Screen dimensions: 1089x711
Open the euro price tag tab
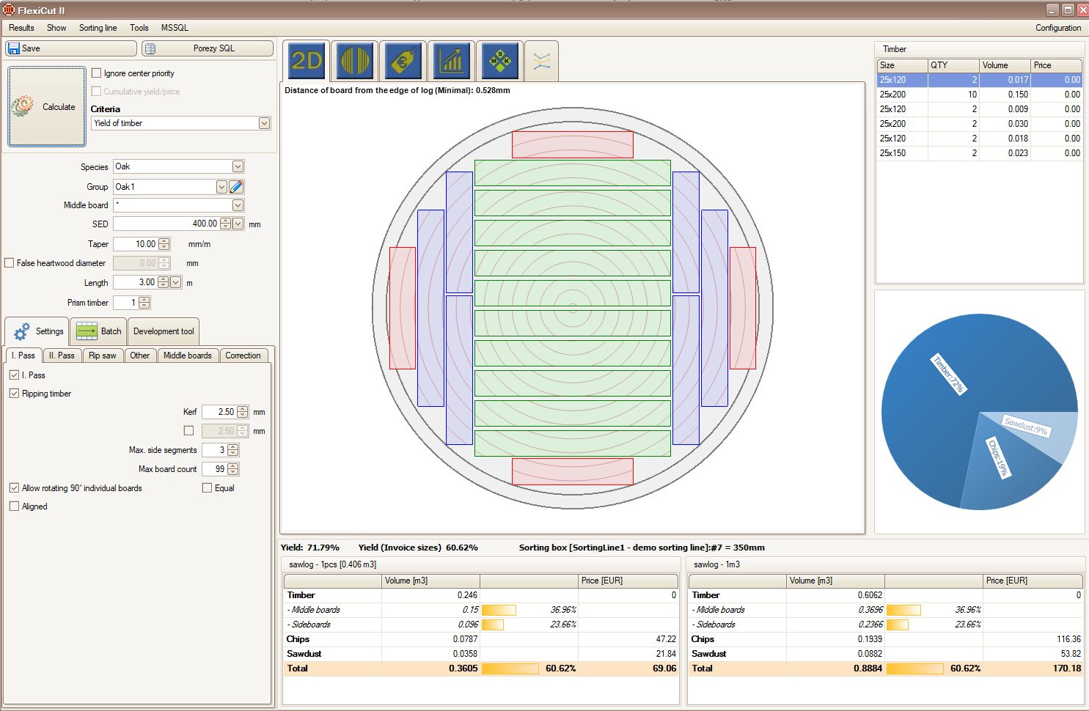(403, 61)
